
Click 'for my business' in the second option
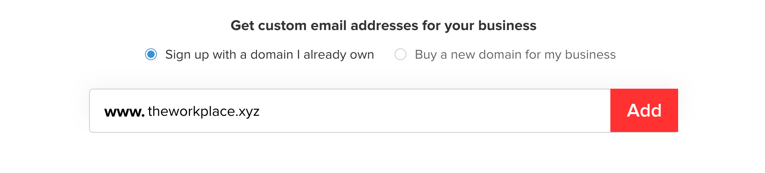coord(570,55)
